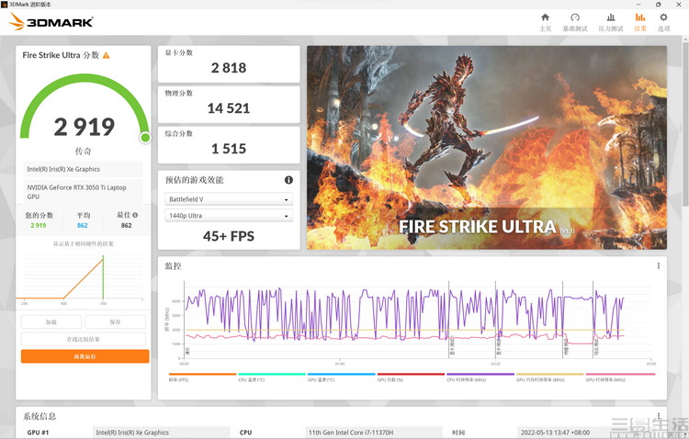Click 在线比较结果 compare online button
The height and width of the screenshot is (439, 689).
point(84,339)
